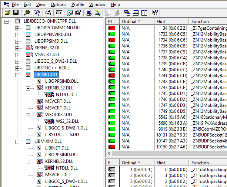Select the _ZN19IPvXAddress function row
The height and width of the screenshot is (187, 227).
point(209,123)
